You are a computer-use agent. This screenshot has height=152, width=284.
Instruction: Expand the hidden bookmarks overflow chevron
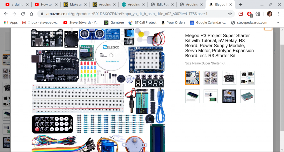[278, 22]
